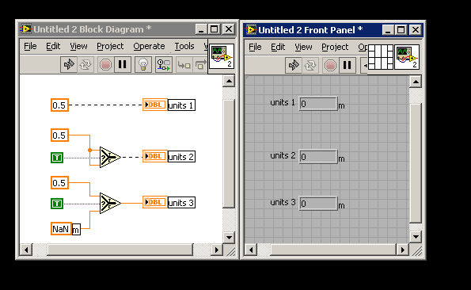Pause execution in Block Diagram window
Screen dimensions: 471x290
pyautogui.click(x=122, y=64)
